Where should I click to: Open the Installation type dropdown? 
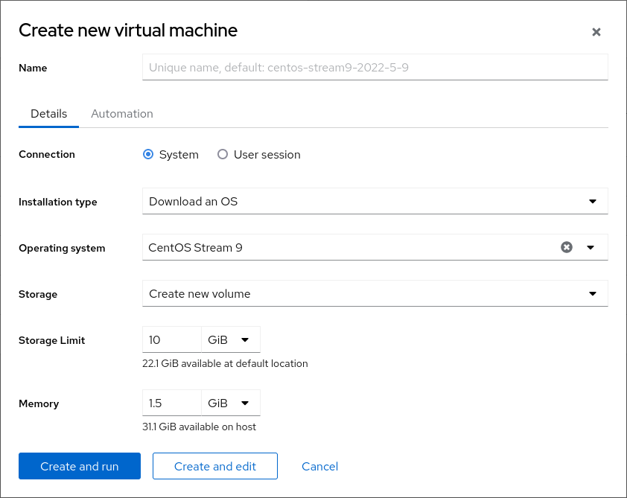pos(375,201)
